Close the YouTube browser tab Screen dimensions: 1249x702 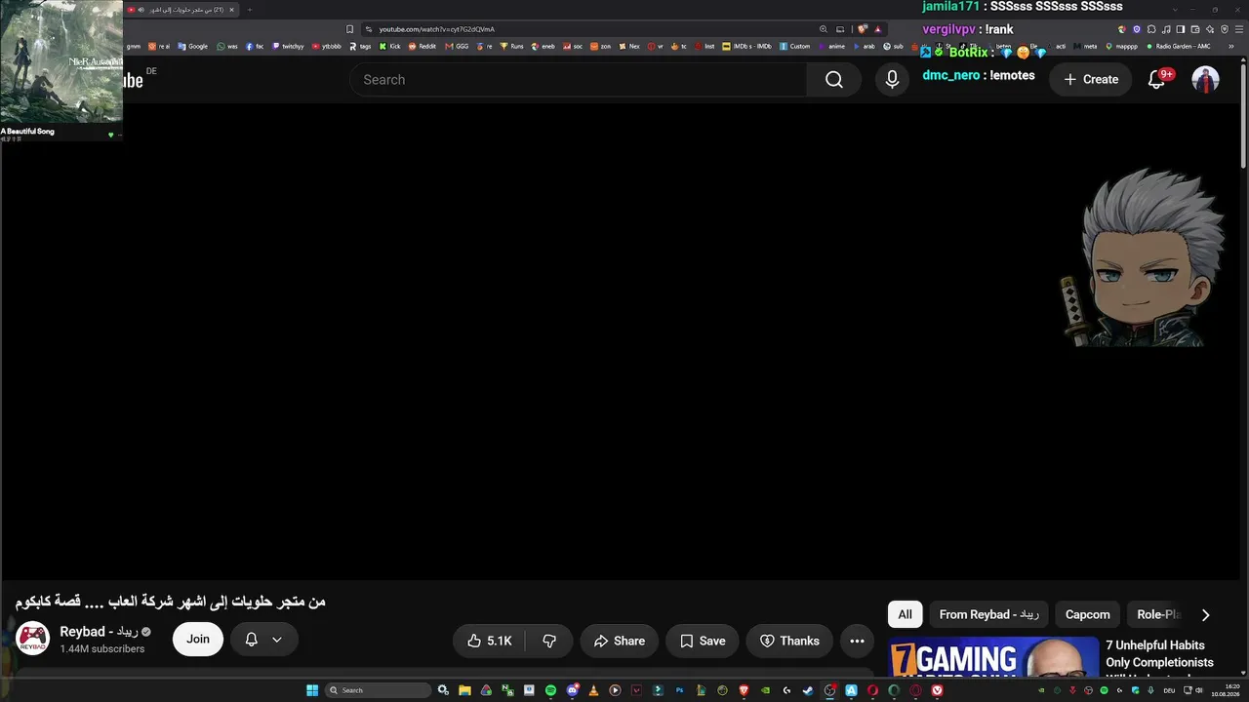pyautogui.click(x=231, y=10)
